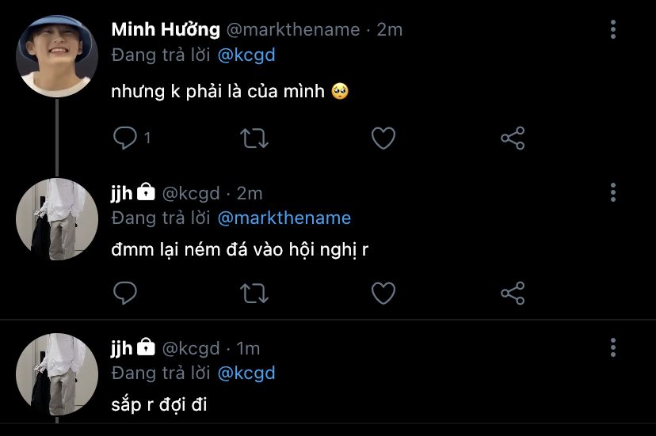This screenshot has height=436, width=656.
Task: Expand options menu on "sắp r đợi đi" tweet
Action: pyautogui.click(x=613, y=347)
